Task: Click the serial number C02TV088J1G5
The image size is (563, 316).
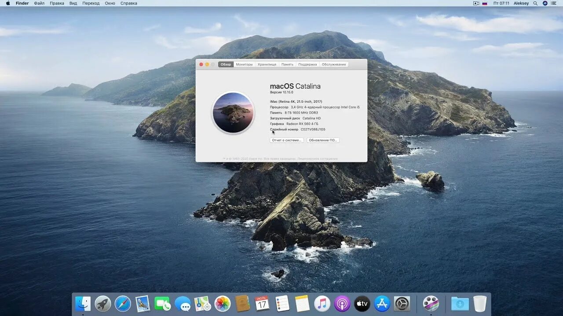Action: (x=313, y=129)
